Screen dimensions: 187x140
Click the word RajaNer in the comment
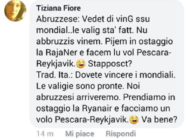coord(61,52)
